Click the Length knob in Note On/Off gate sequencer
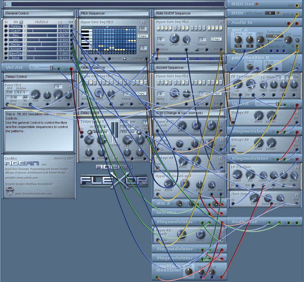Screen dimensions: 304x282 pos(174,38)
